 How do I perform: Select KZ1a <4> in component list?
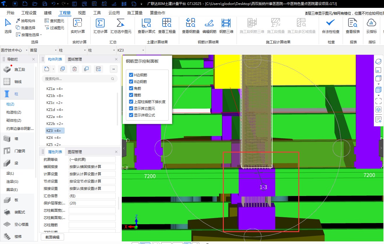click(55, 89)
